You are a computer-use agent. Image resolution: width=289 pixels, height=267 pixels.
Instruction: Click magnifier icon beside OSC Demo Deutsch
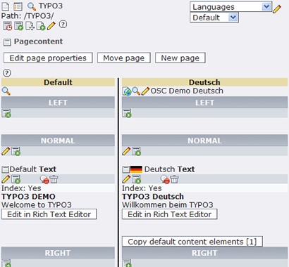136,91
